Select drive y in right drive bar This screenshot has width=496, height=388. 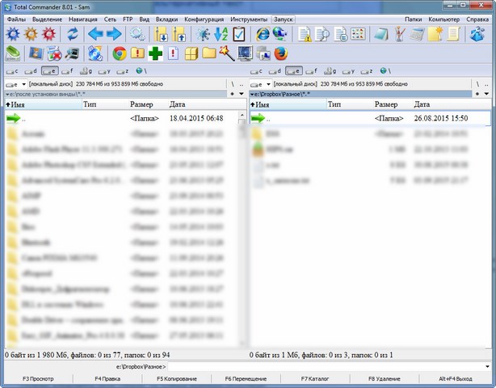[348, 71]
